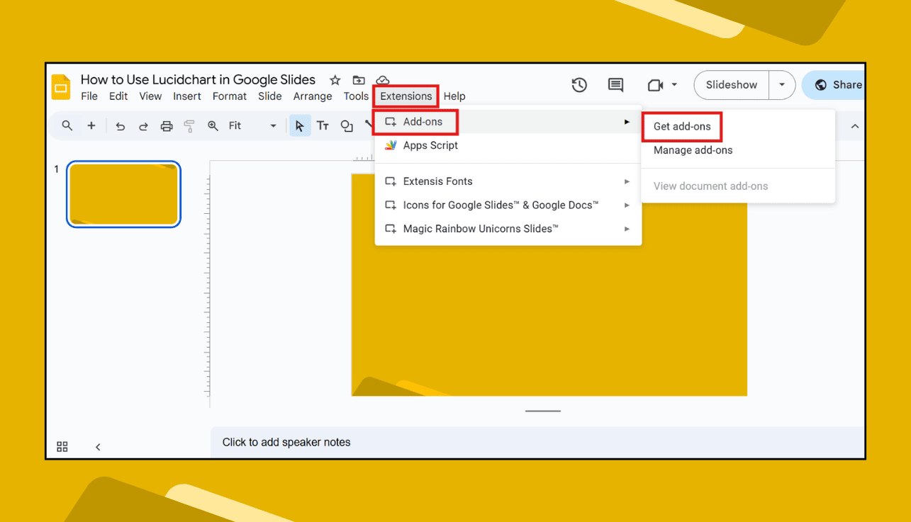
Task: Undo the last action
Action: (120, 125)
